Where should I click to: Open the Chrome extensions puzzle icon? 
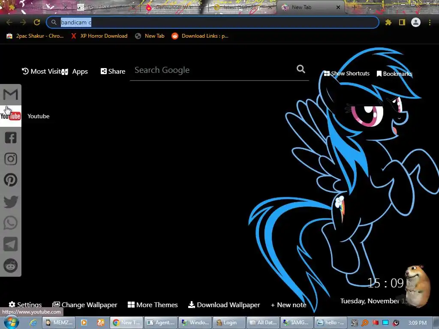pos(388,22)
